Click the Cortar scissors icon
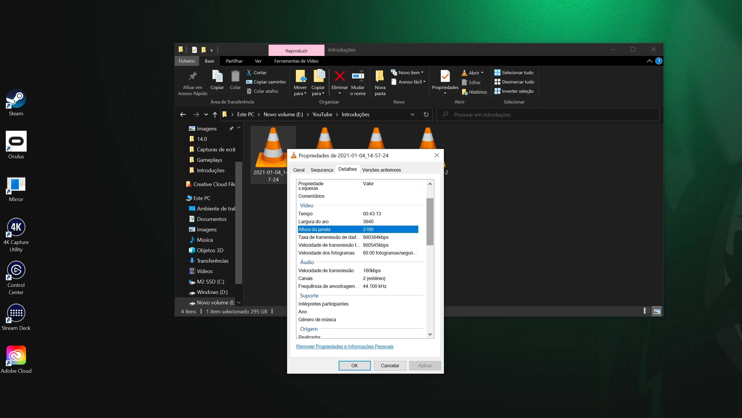 pos(249,72)
